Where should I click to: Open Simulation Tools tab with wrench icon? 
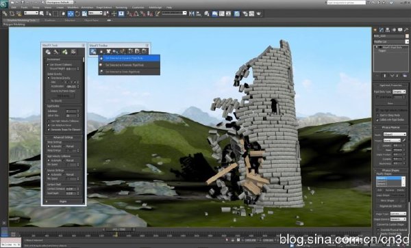(x=56, y=52)
